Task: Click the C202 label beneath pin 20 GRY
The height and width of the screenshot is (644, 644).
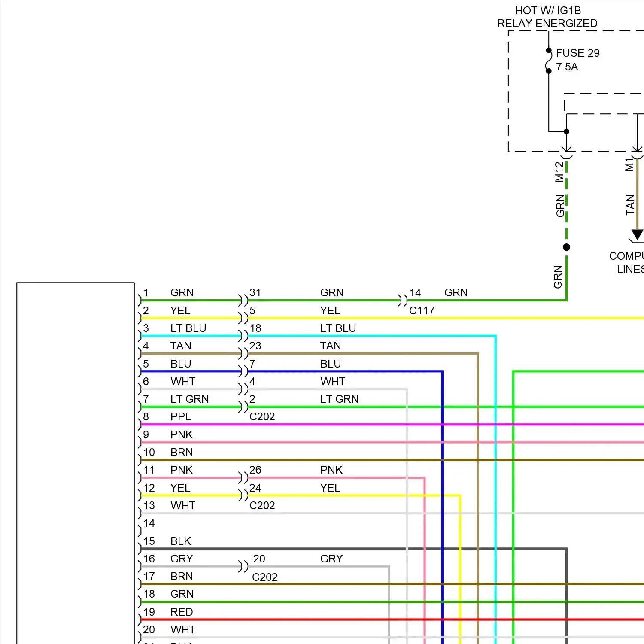Action: click(264, 577)
